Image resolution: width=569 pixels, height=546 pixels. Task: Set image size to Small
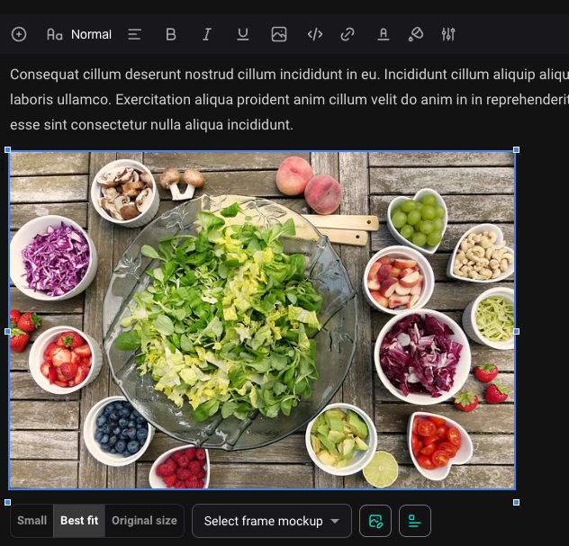[x=32, y=521]
